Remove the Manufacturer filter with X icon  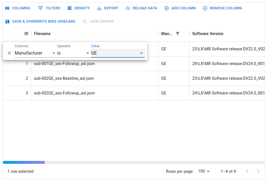pyautogui.click(x=9, y=53)
